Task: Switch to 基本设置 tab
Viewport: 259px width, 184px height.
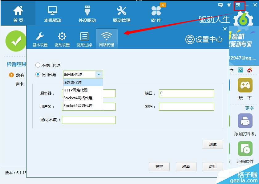Action: [x=40, y=39]
